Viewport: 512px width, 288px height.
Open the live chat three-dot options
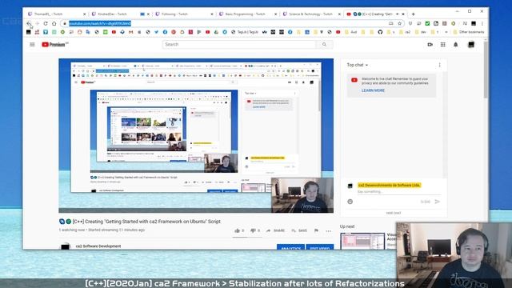tap(439, 65)
